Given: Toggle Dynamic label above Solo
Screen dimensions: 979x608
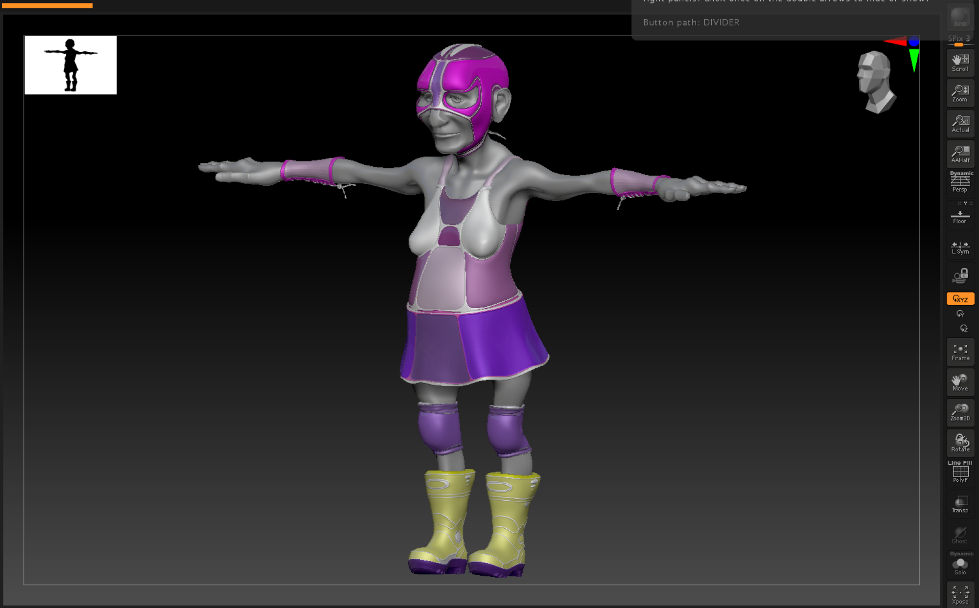Looking at the screenshot, I should point(961,554).
